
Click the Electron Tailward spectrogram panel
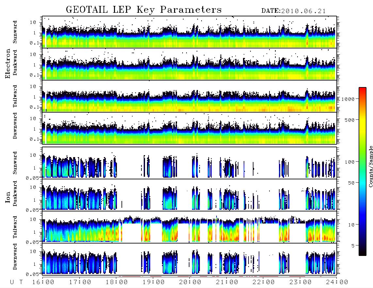[x=189, y=96]
